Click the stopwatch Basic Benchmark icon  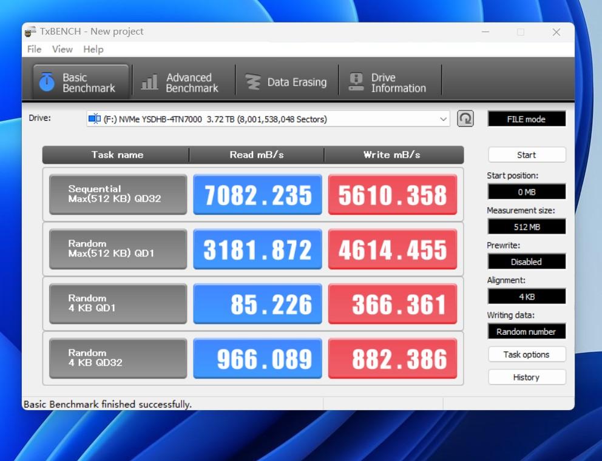tap(47, 82)
